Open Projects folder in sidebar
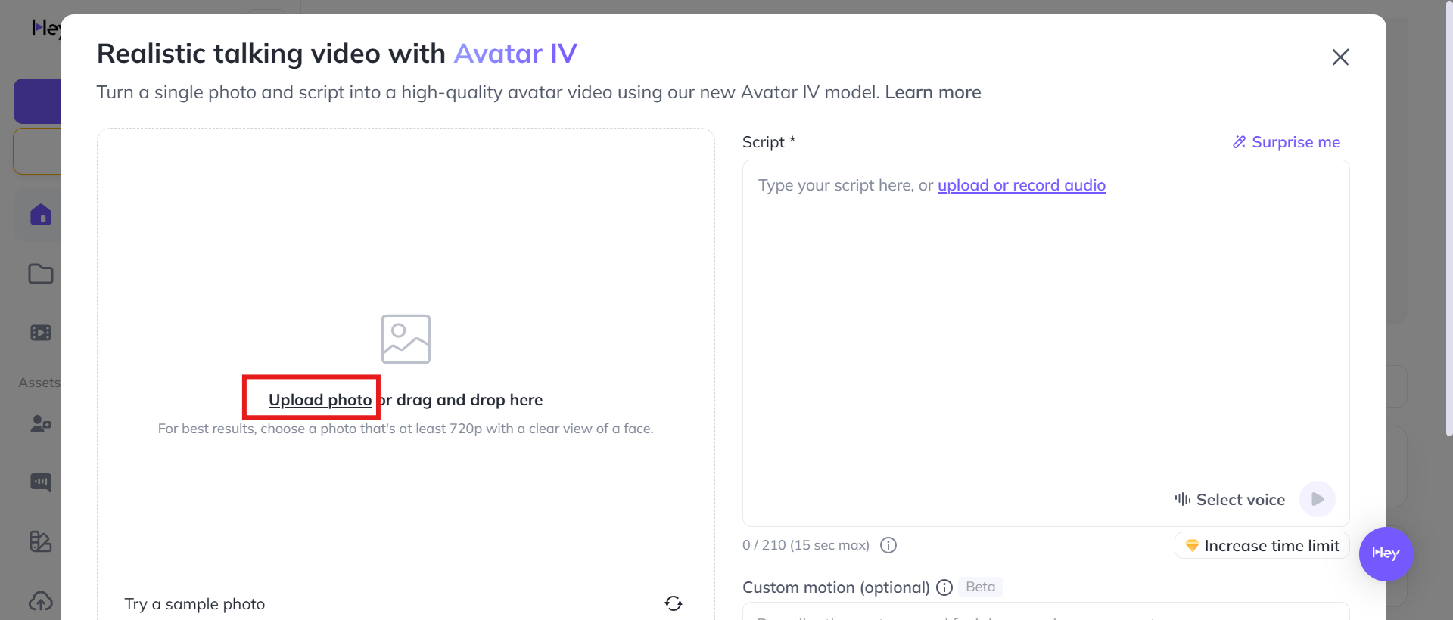Viewport: 1453px width, 620px height. coord(41,274)
